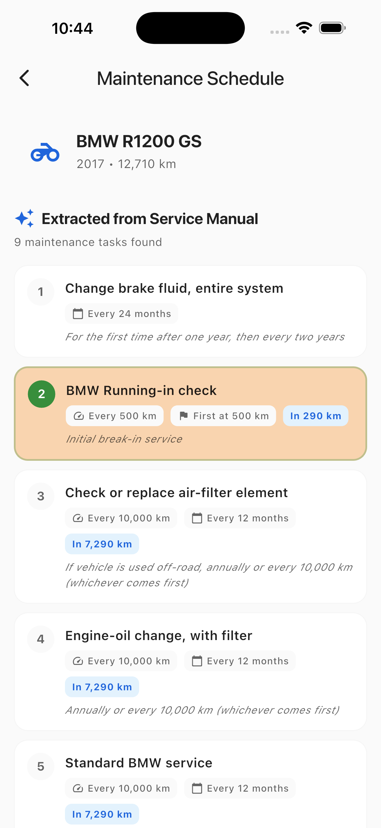Tap the calendar icon beside 'Every 12 months' for air-filter task
Screen dimensions: 381x828
pos(197,518)
